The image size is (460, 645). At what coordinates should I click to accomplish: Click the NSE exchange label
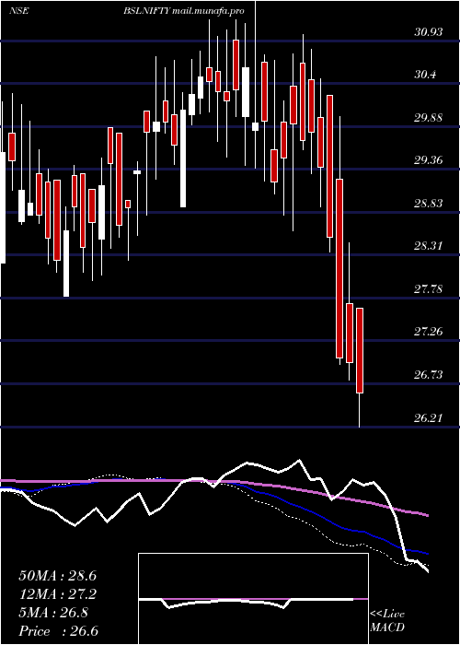(18, 11)
